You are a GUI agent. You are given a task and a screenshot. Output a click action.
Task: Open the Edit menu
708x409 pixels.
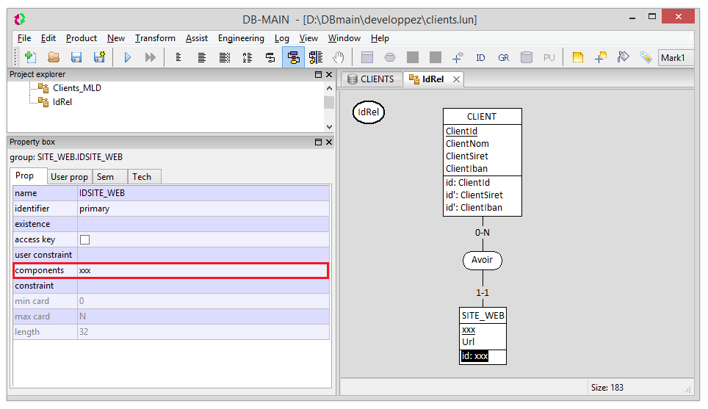tap(48, 38)
